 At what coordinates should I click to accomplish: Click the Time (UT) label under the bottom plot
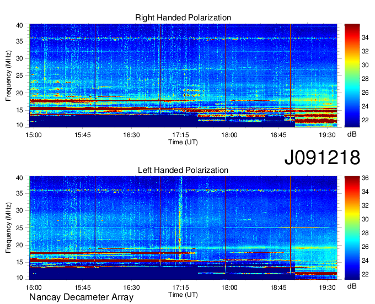[183, 295]
